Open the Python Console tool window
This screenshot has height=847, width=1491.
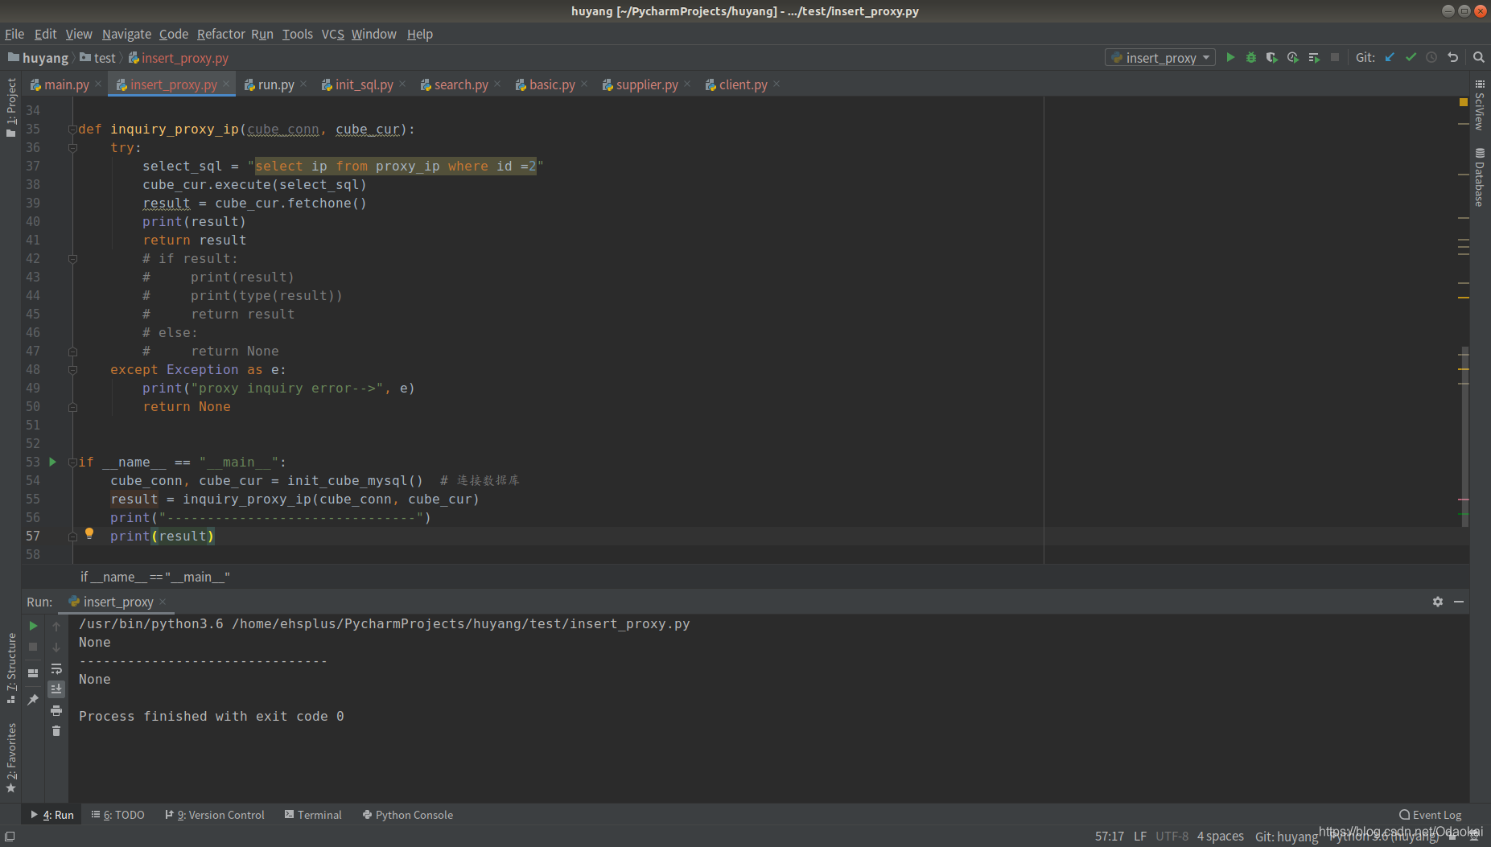pyautogui.click(x=408, y=815)
